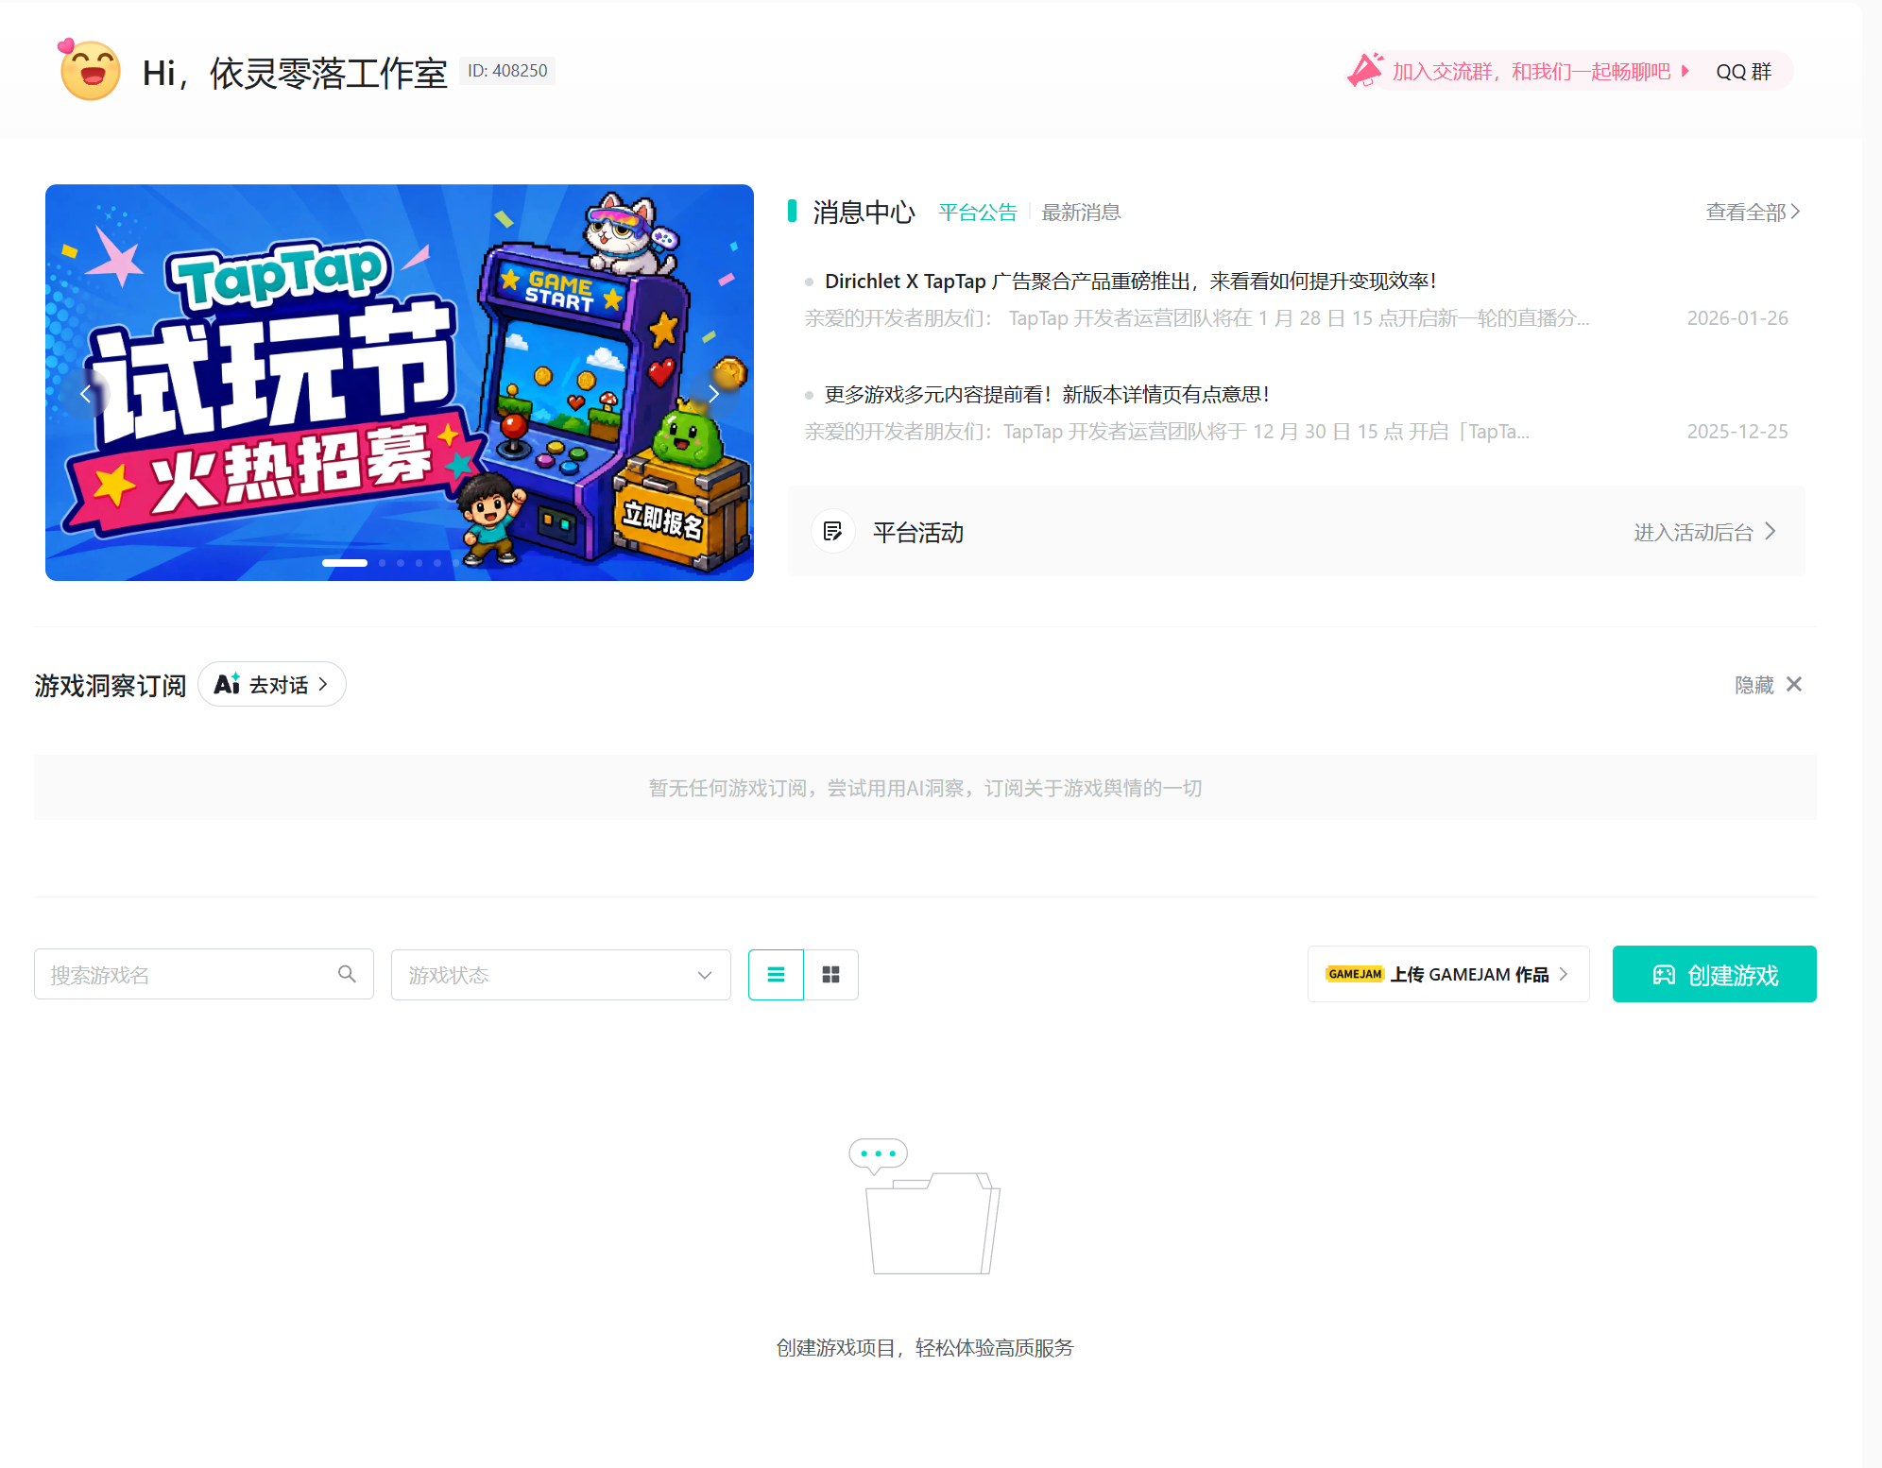Open the TapTap 试玩节 banner
1882x1468 pixels.
coord(400,382)
